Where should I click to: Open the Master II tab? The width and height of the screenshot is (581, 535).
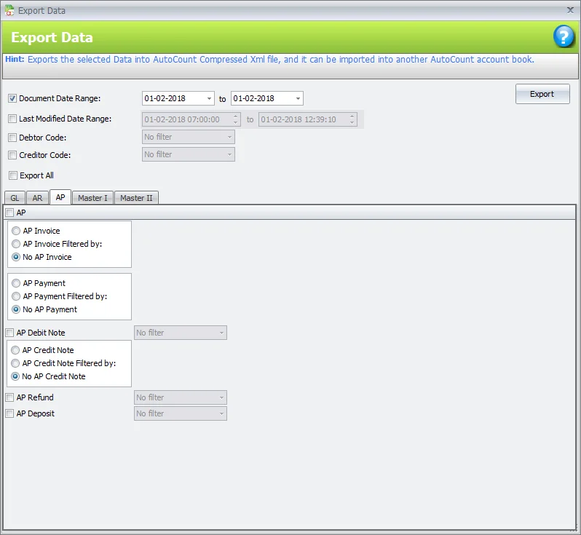point(136,198)
